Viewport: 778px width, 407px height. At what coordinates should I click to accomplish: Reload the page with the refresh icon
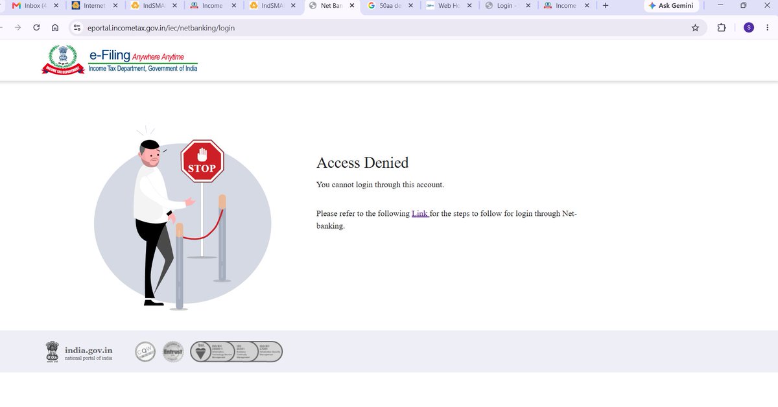36,28
